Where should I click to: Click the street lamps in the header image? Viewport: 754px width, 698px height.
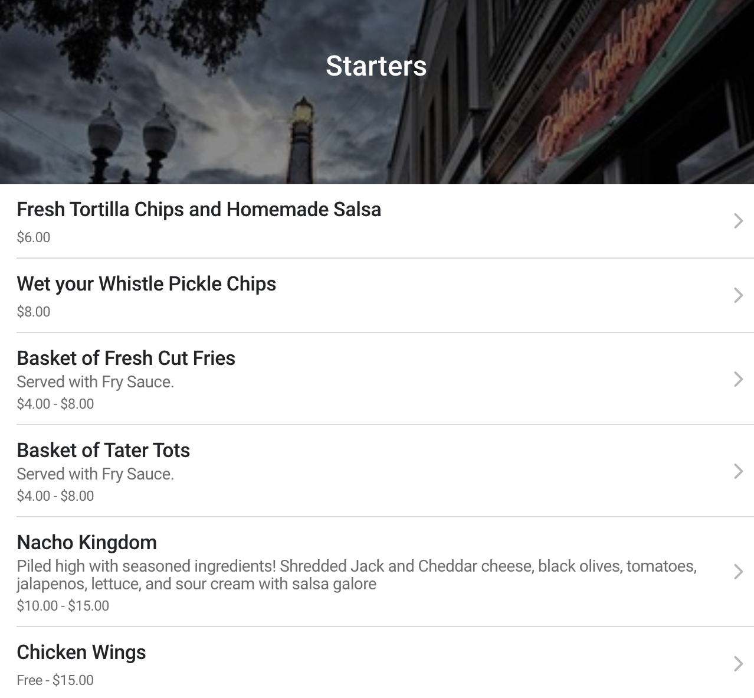[x=131, y=142]
